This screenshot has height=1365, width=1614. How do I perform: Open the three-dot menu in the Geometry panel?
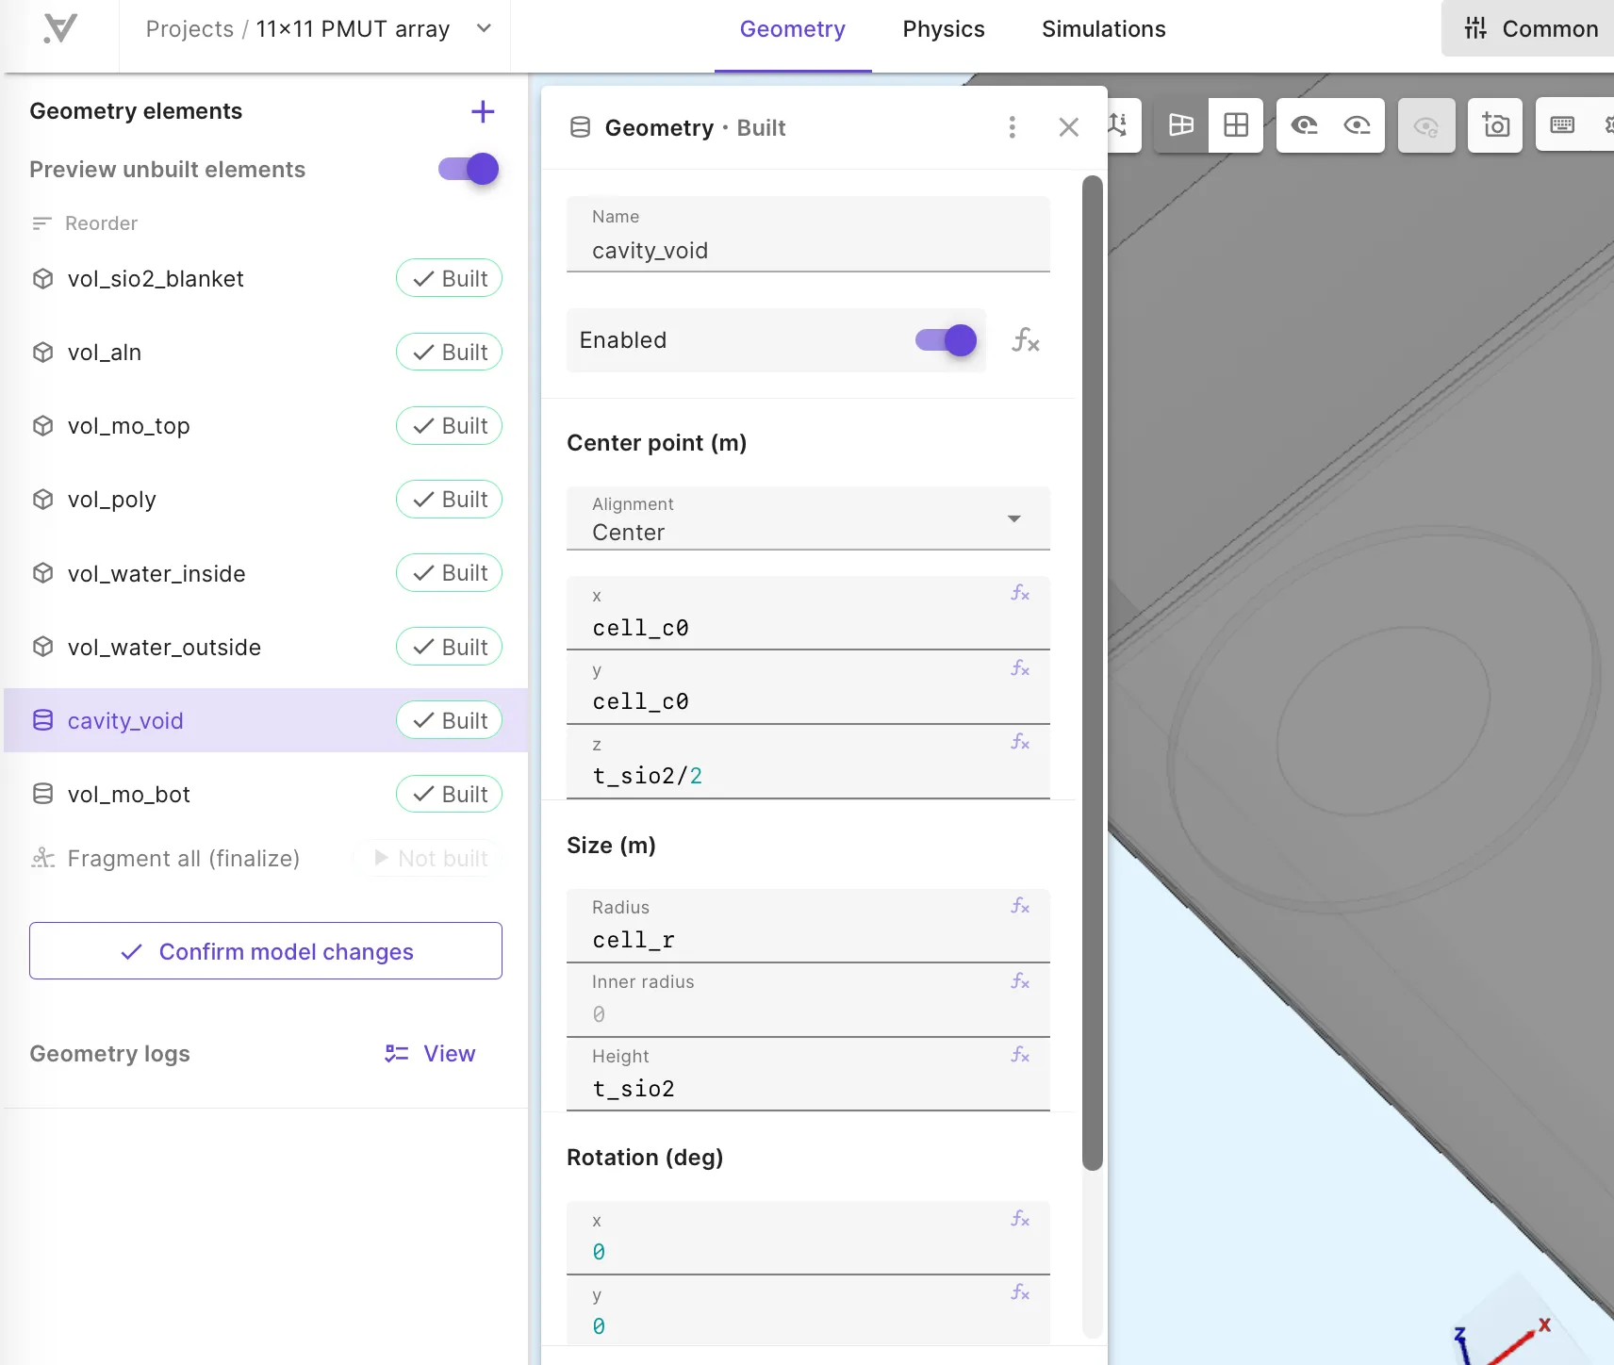[1013, 127]
